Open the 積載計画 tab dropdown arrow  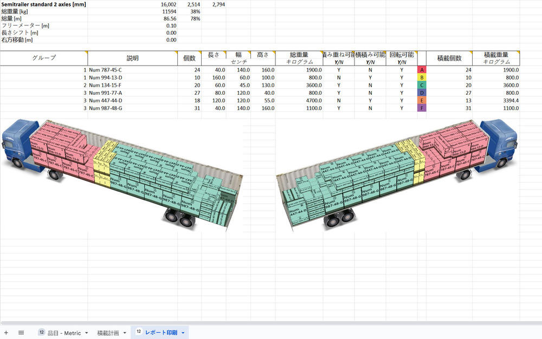(125, 333)
